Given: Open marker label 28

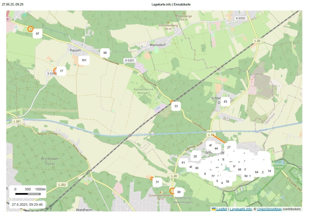Looking at the screenshot, I should click(195, 156).
